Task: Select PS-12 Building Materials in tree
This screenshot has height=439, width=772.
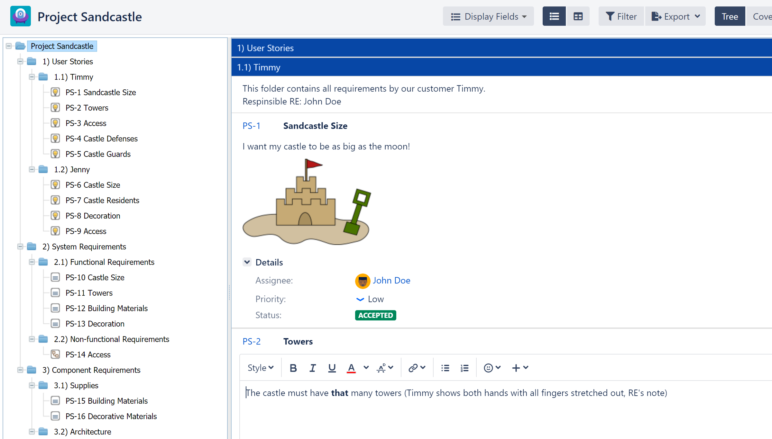Action: pos(106,308)
